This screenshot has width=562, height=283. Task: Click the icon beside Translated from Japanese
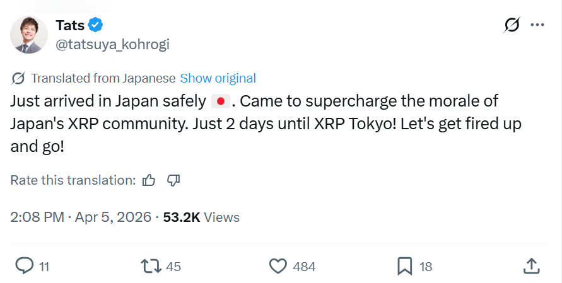(18, 79)
